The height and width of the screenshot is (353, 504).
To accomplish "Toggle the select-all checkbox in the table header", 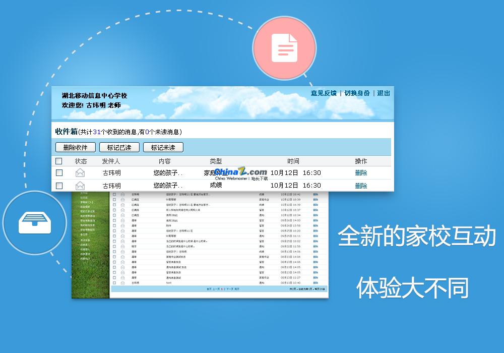I will tap(58, 160).
